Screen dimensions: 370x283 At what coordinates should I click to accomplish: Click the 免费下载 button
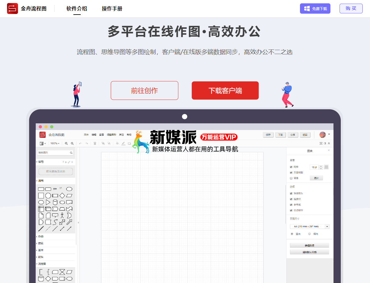click(x=315, y=9)
